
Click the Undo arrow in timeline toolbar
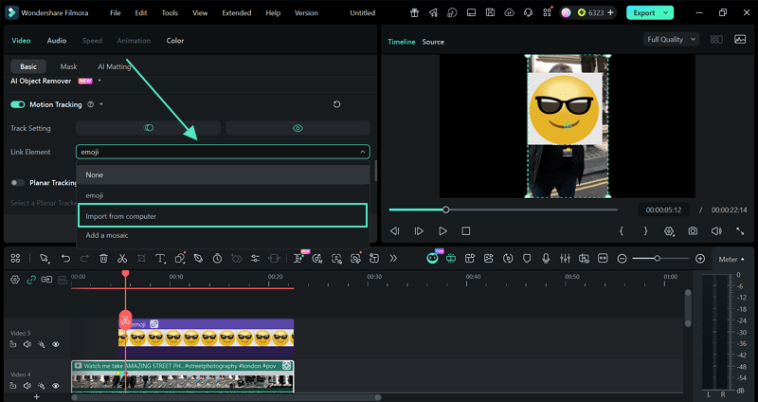65,258
